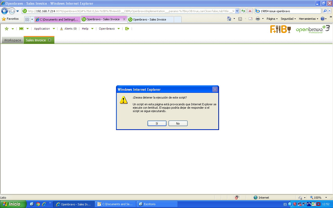Click the privacy report eye icon in status bar

click(237, 198)
